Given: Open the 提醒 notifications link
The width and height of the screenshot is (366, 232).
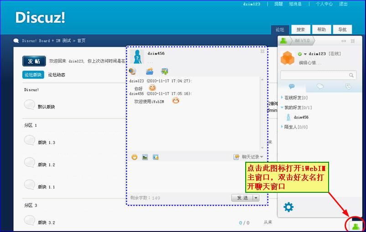Looking at the screenshot, I should (278, 4).
